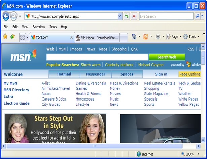
Task: Open the Hotmail tab
Action: point(64,74)
